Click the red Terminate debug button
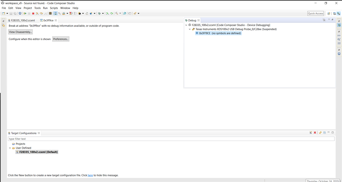Image resolution: width=342 pixels, height=182 pixels. point(33,13)
